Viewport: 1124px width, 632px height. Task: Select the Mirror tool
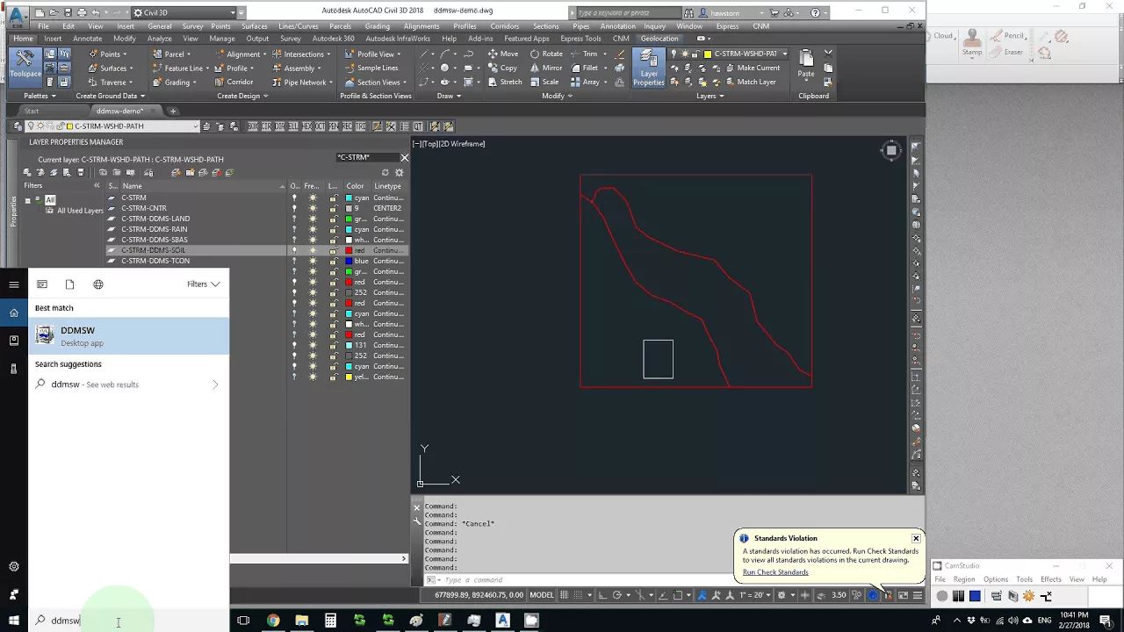pyautogui.click(x=546, y=68)
